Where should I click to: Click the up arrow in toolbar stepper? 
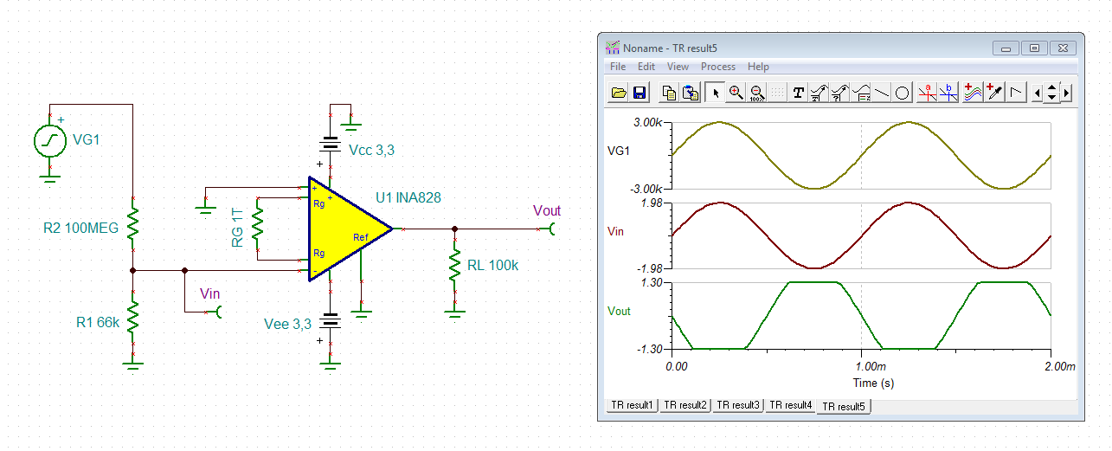click(x=1052, y=87)
